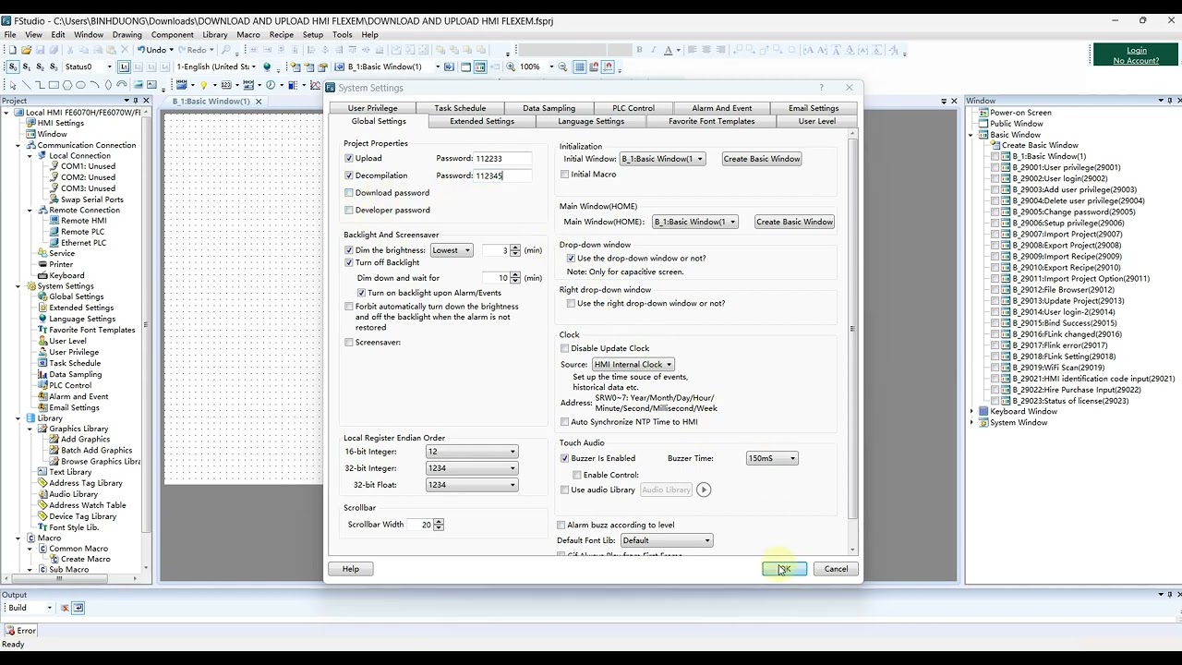Click the clock component icon
This screenshot has height=665, width=1182.
click(x=271, y=85)
